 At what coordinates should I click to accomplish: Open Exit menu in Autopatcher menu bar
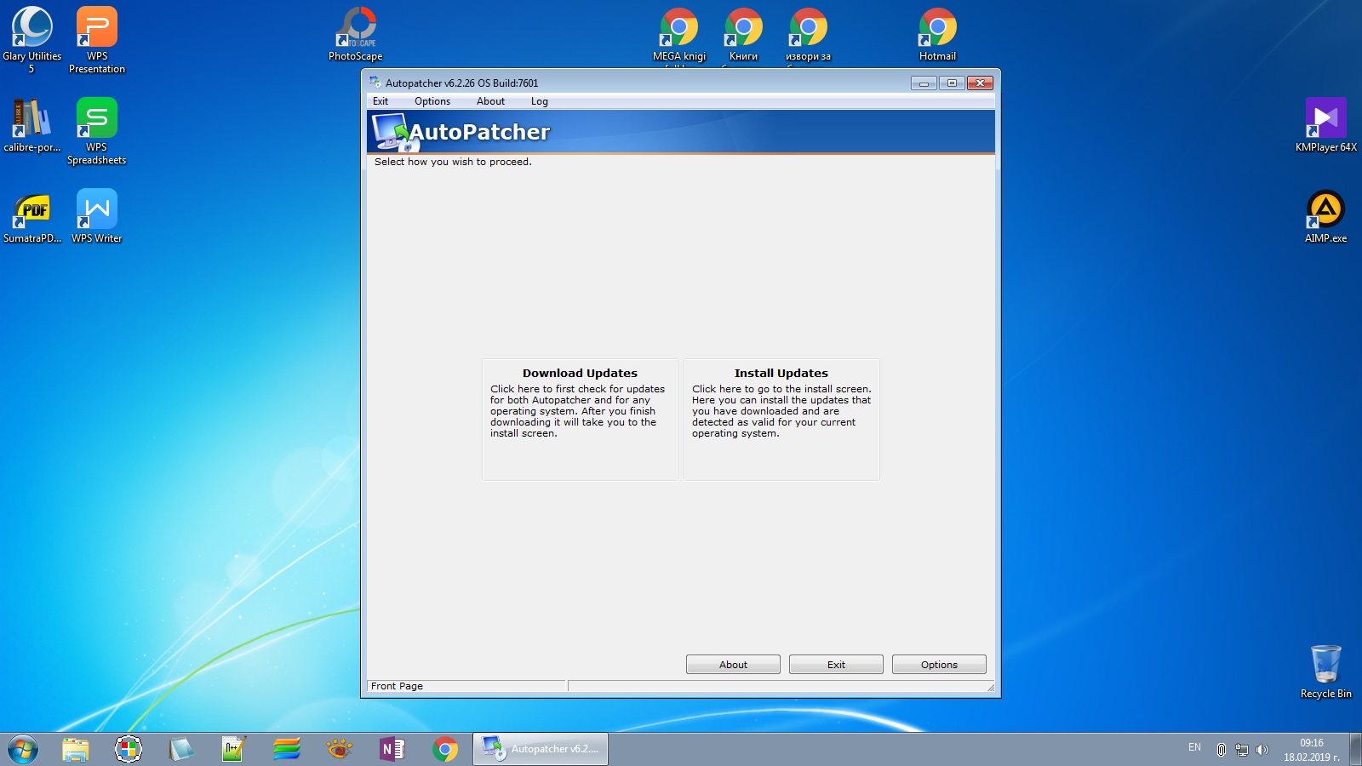pos(381,101)
